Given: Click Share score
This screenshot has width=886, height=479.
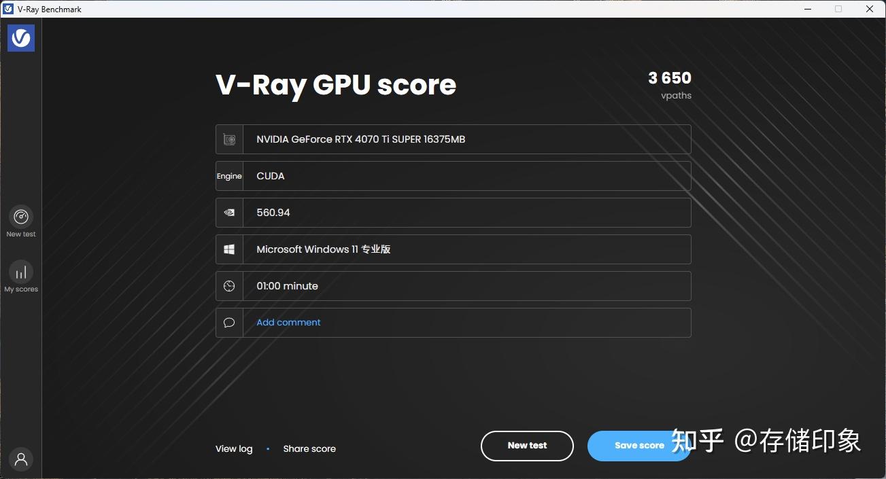Looking at the screenshot, I should (x=309, y=448).
